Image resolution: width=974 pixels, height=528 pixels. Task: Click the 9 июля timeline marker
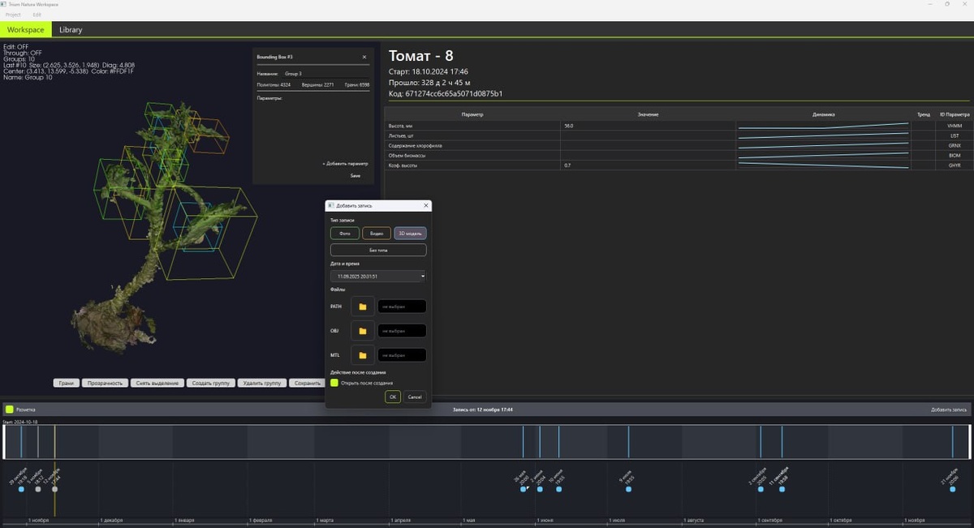(628, 489)
